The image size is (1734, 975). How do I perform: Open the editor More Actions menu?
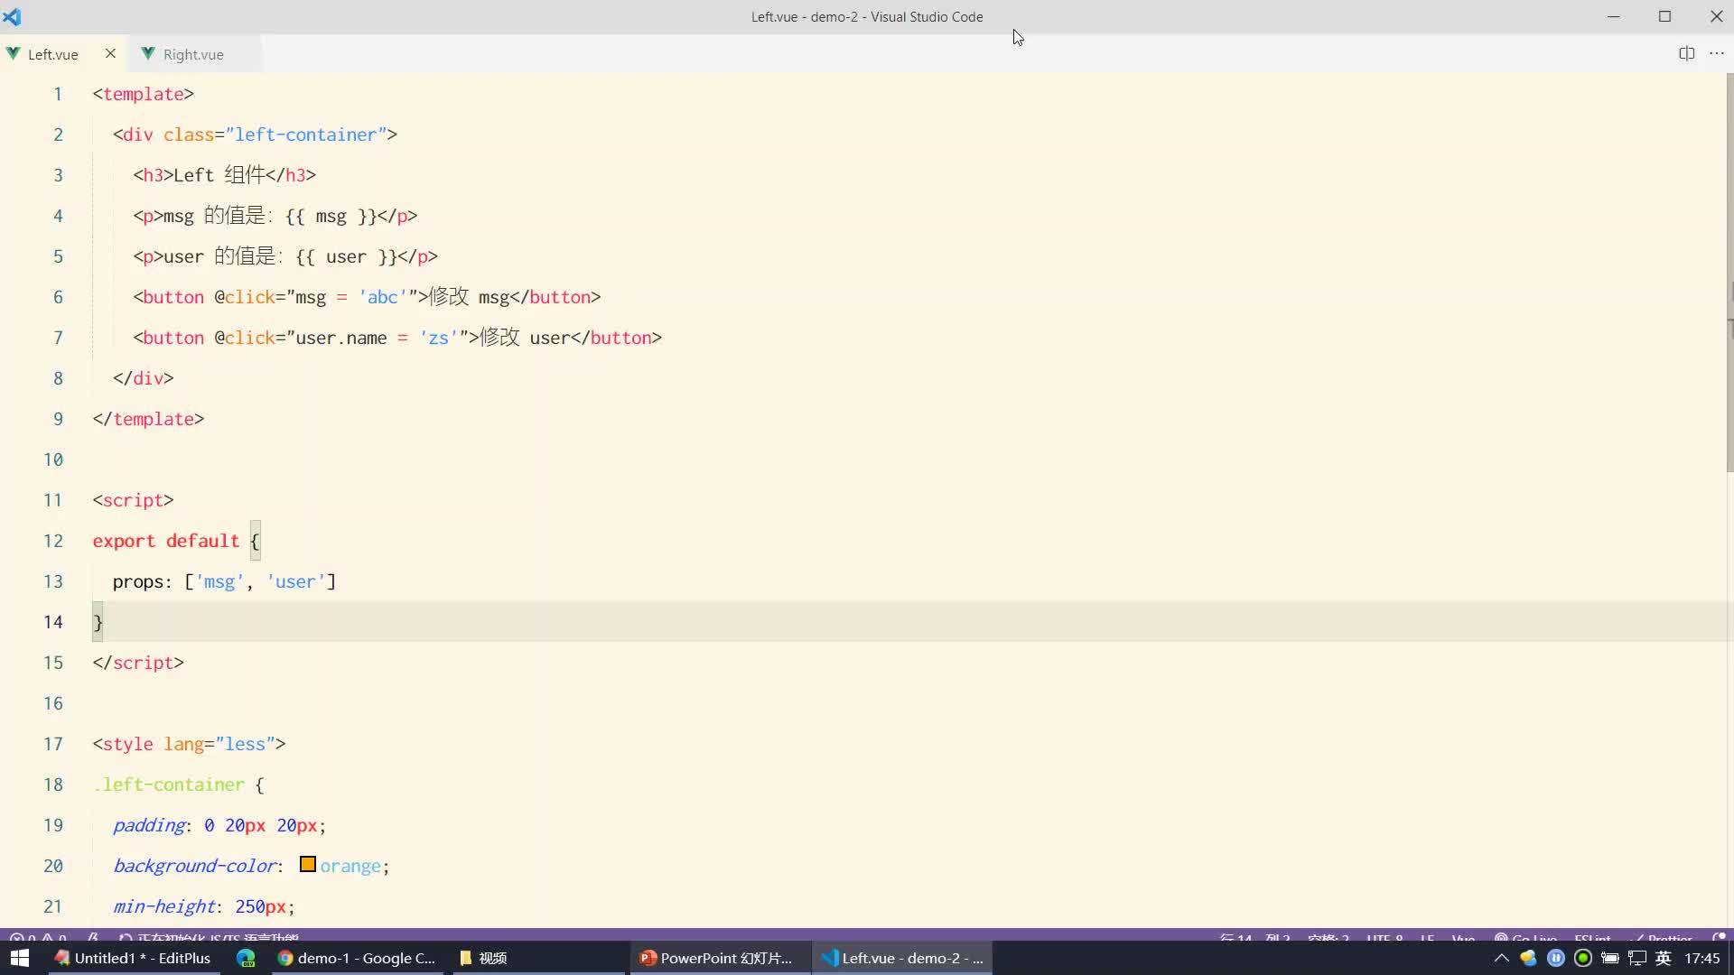pos(1717,53)
